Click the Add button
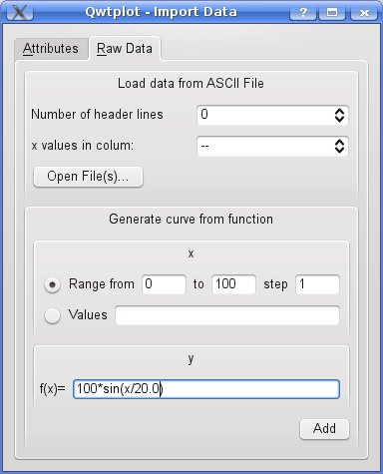The width and height of the screenshot is (383, 474). point(324,429)
